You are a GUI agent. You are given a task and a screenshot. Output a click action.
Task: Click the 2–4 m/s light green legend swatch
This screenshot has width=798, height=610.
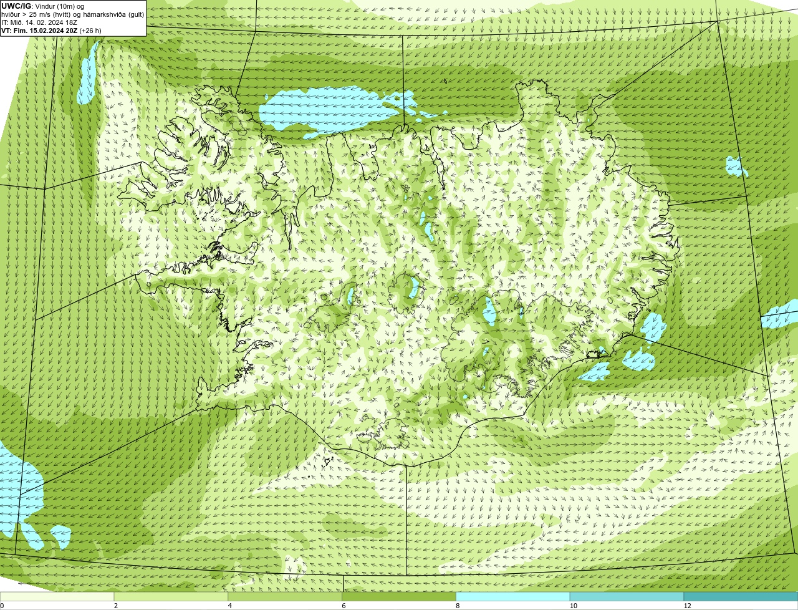click(x=171, y=596)
